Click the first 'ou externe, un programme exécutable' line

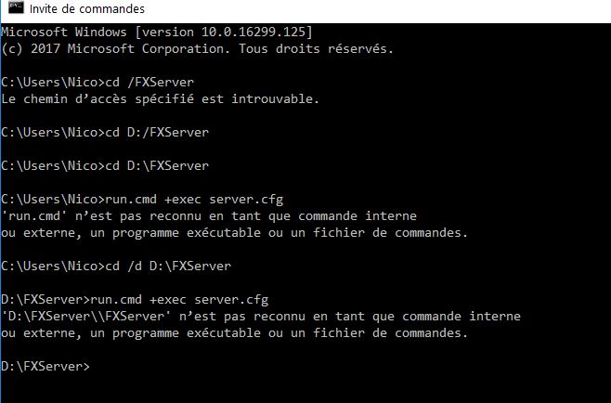tap(234, 233)
